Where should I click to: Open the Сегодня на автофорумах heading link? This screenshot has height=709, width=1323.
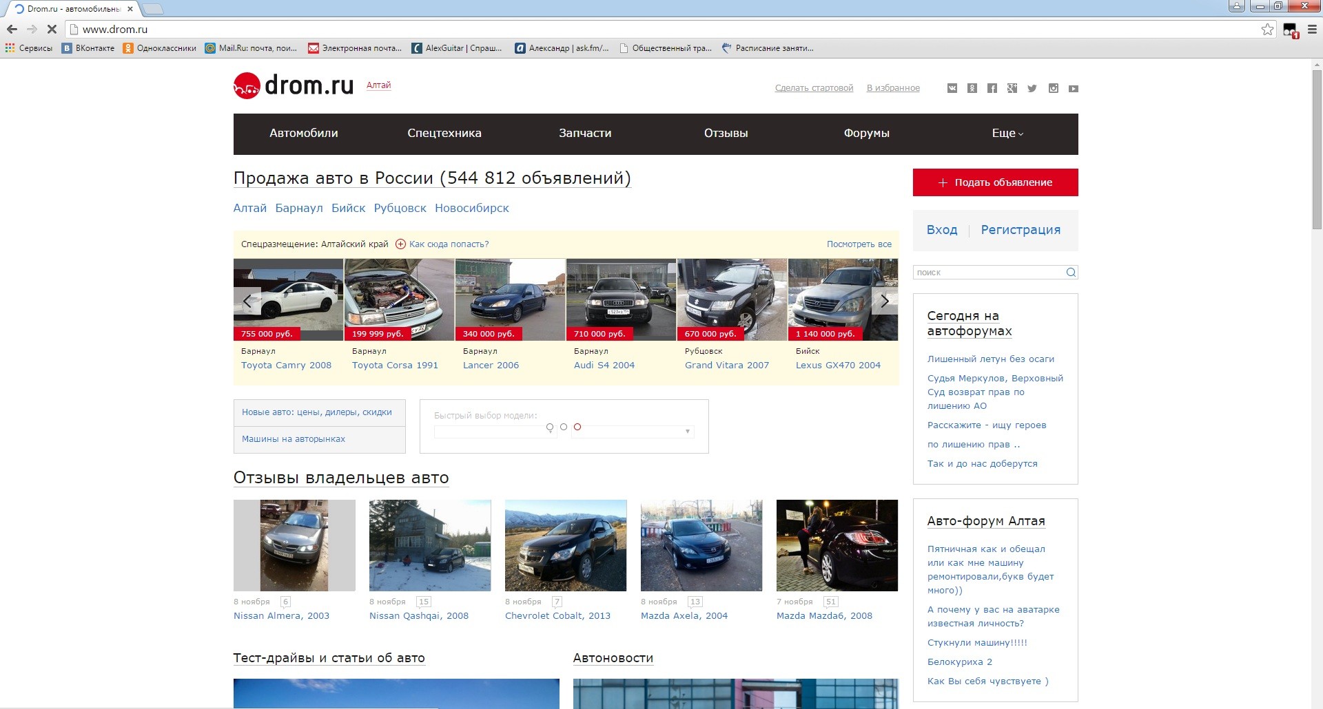click(x=970, y=324)
